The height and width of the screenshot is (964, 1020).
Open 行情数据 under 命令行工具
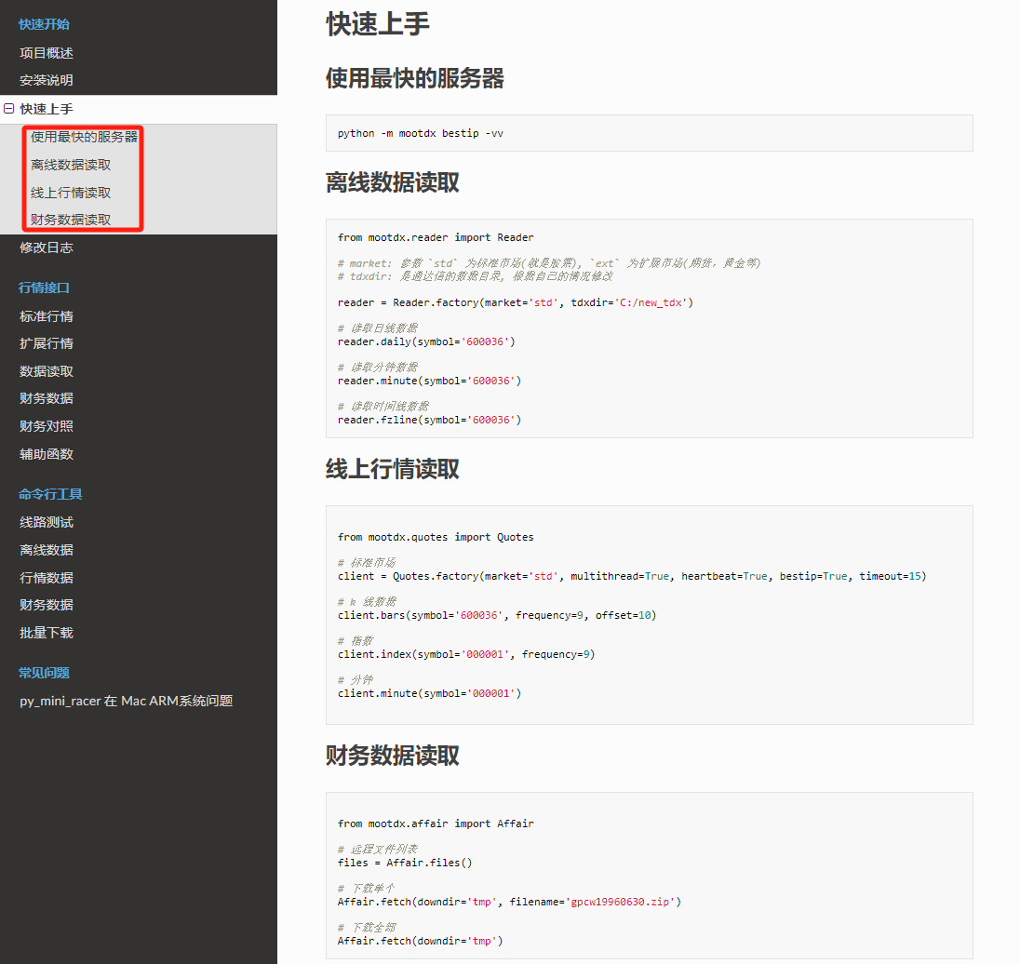point(47,578)
